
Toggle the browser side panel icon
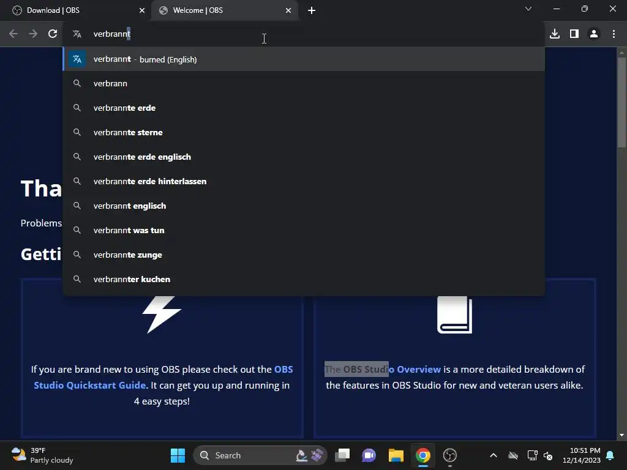574,34
